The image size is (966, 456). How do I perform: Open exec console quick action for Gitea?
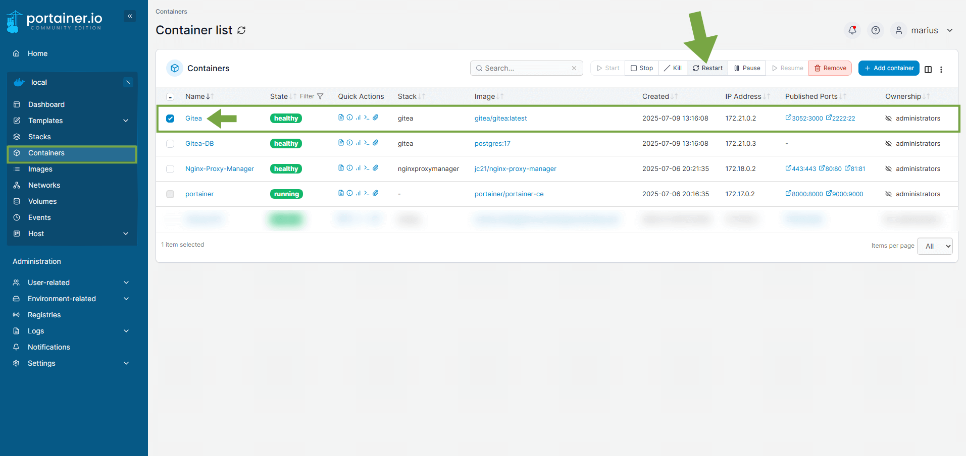tap(367, 118)
